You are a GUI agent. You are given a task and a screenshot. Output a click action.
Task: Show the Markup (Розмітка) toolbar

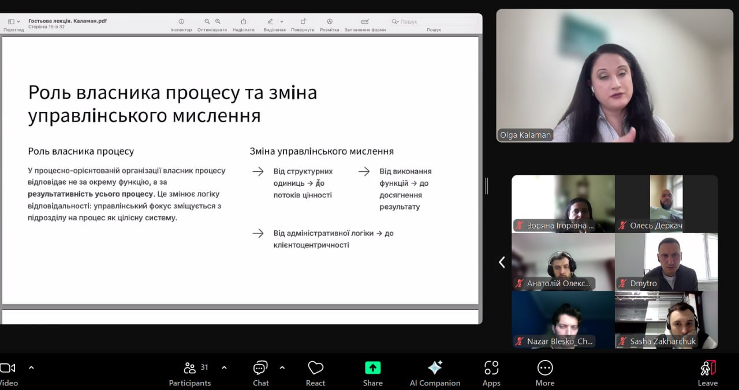tap(330, 21)
